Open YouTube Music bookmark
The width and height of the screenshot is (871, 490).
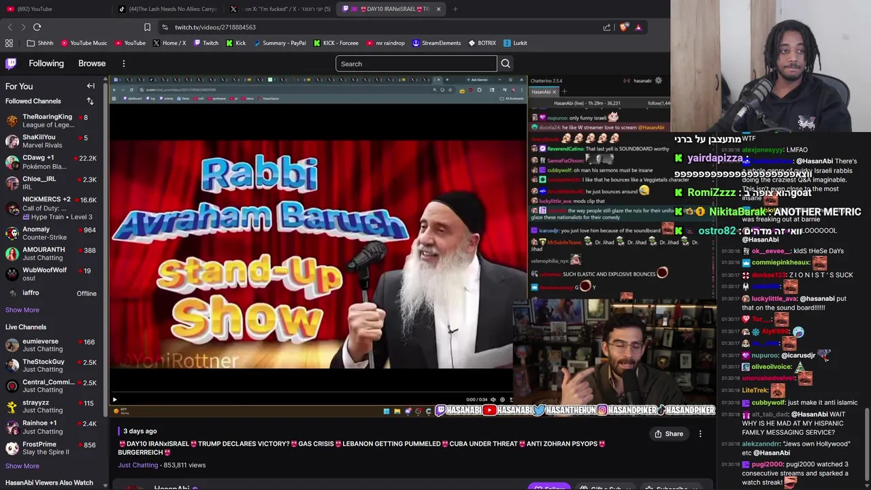84,43
